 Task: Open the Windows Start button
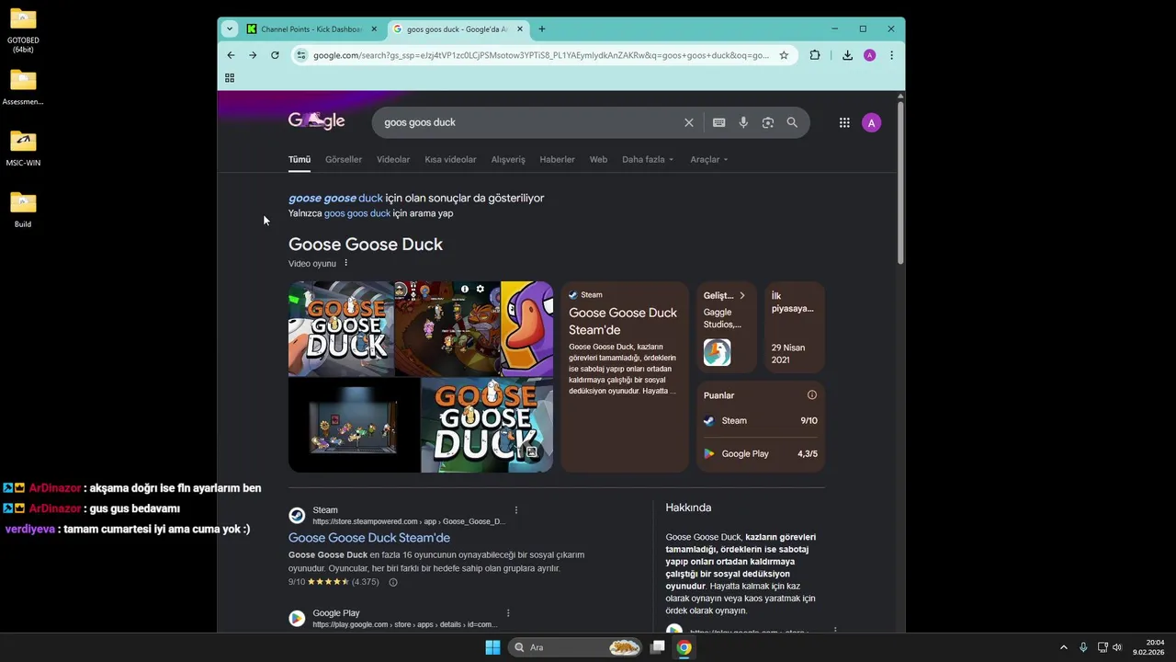[492, 647]
